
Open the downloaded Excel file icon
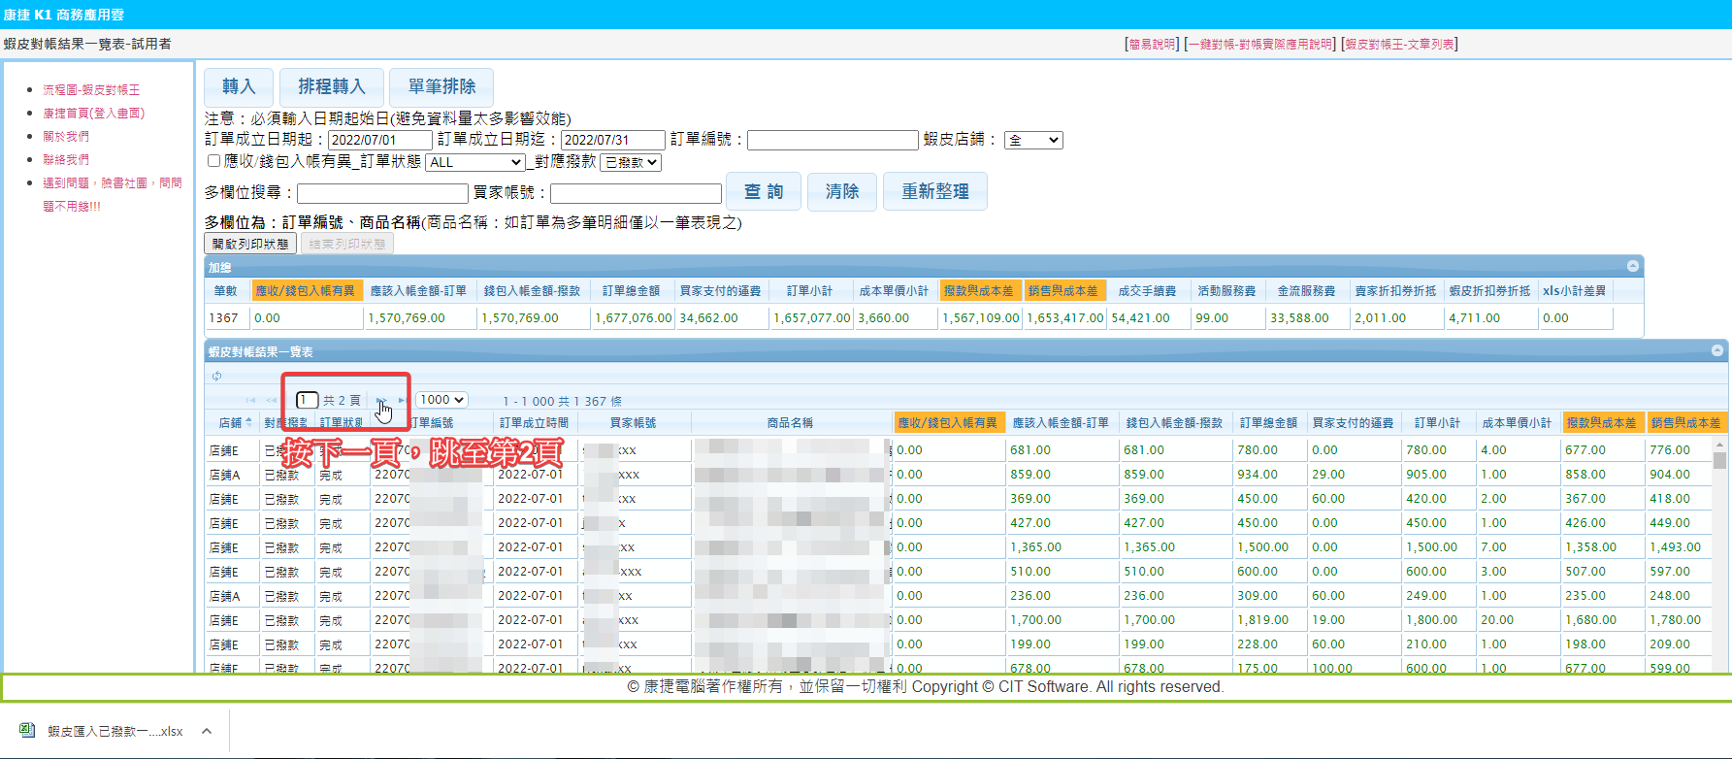(27, 731)
